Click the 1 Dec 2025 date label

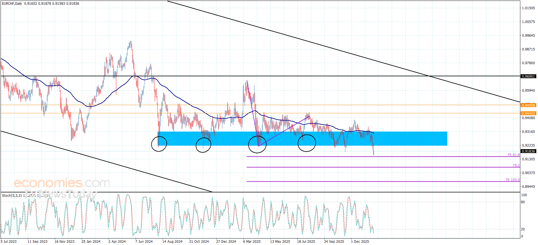[360, 242]
